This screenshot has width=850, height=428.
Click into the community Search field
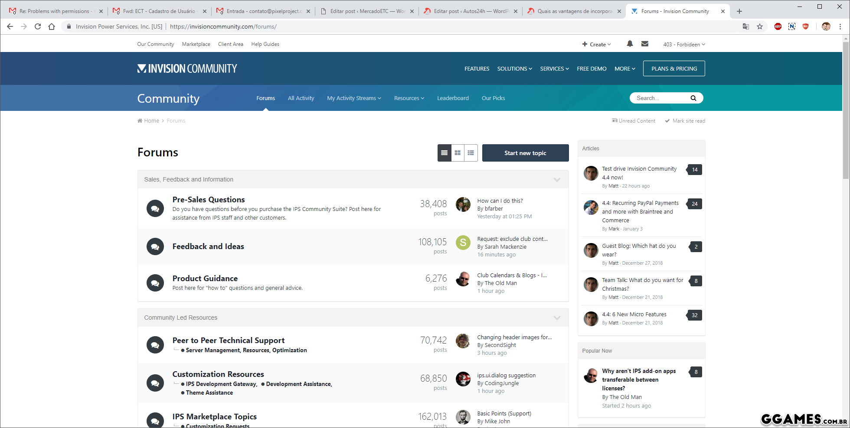(x=659, y=98)
